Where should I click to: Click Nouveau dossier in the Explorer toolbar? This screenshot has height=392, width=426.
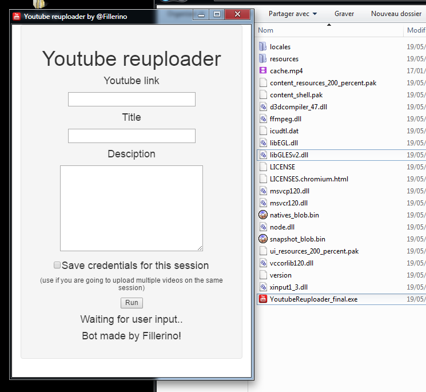point(396,14)
